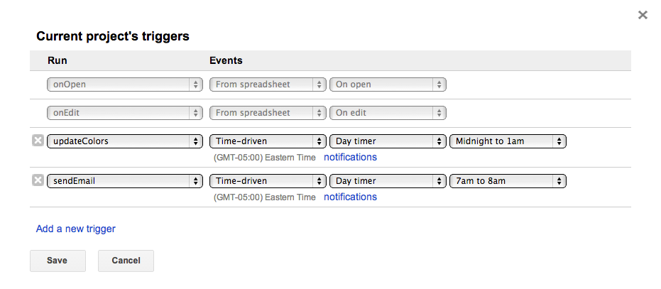
Task: Save the trigger settings
Action: pyautogui.click(x=58, y=261)
